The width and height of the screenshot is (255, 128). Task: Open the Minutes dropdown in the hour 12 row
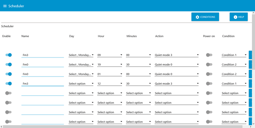[x=138, y=84]
